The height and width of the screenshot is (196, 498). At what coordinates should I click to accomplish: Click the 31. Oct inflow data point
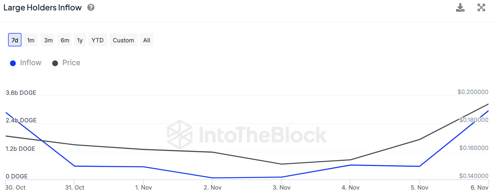[x=75, y=166]
